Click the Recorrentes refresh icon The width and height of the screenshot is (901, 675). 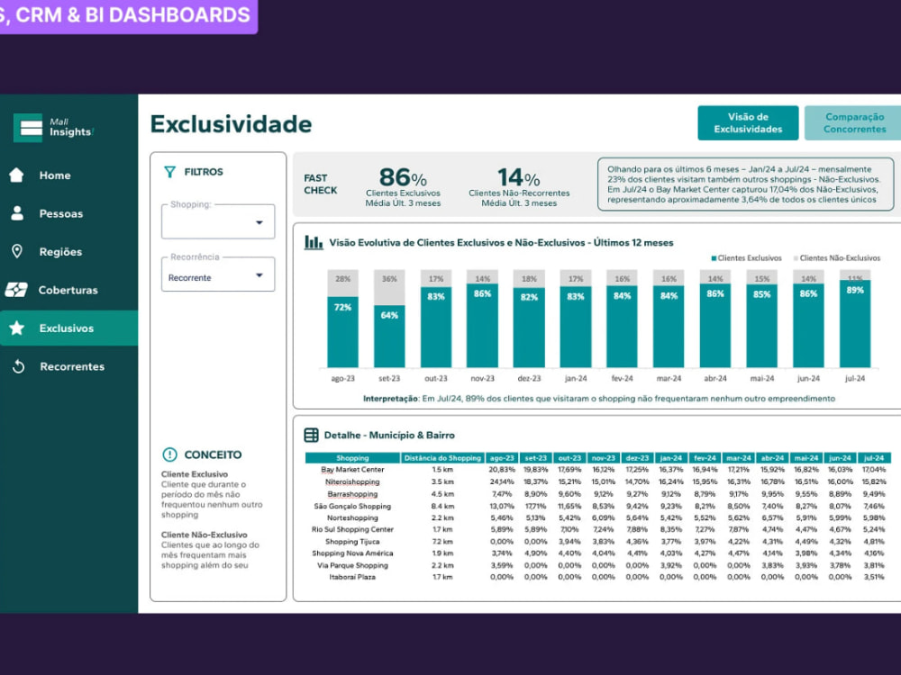[x=18, y=366]
